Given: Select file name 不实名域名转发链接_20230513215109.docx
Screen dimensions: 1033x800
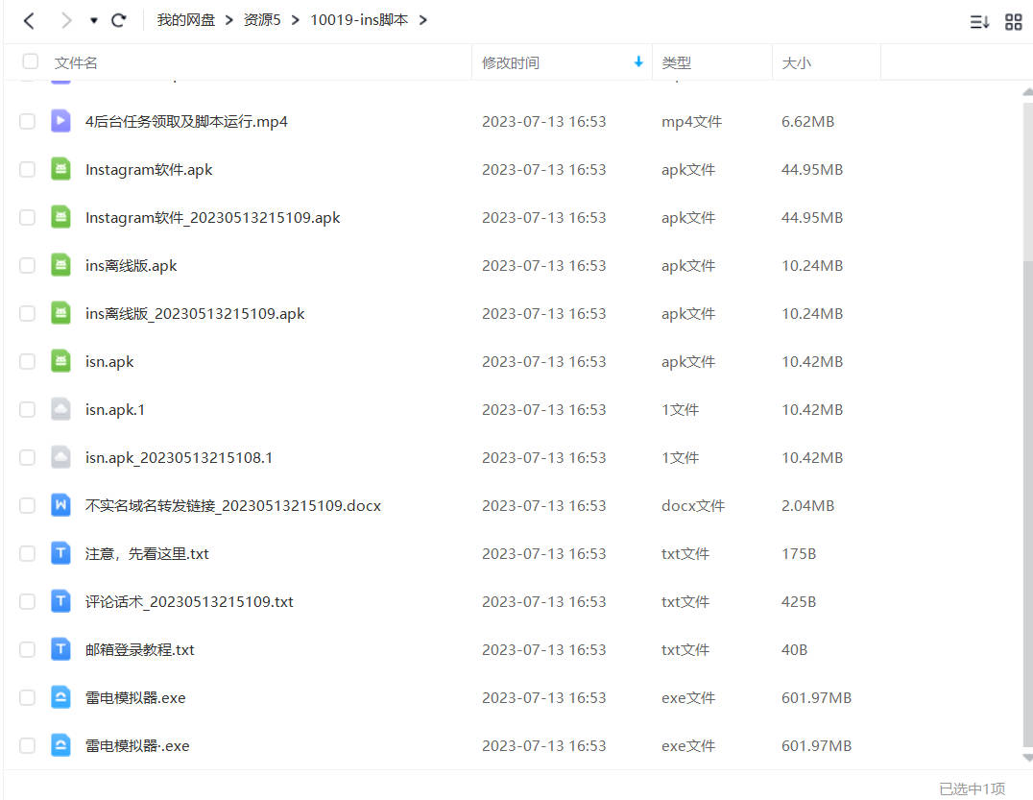Looking at the screenshot, I should (233, 506).
